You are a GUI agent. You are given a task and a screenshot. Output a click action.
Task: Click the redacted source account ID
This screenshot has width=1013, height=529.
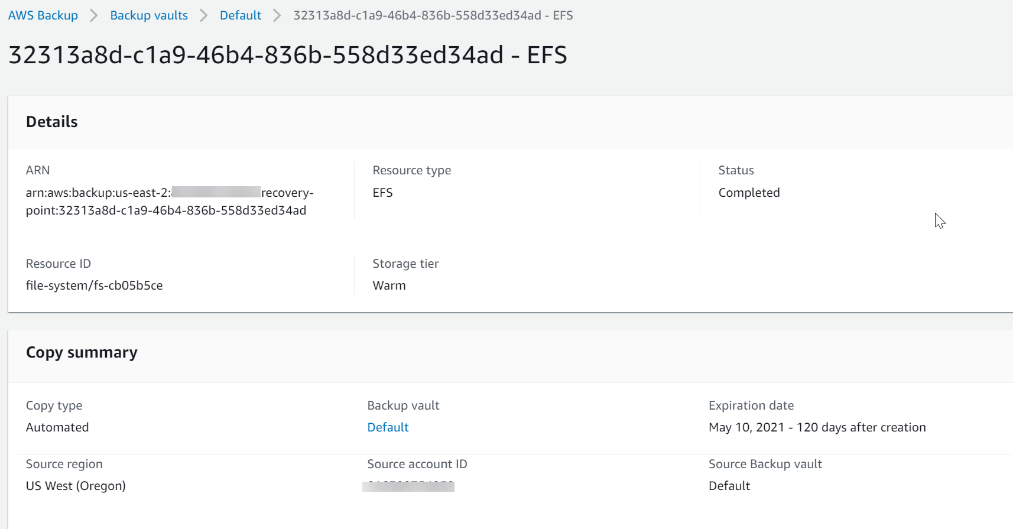pos(408,486)
